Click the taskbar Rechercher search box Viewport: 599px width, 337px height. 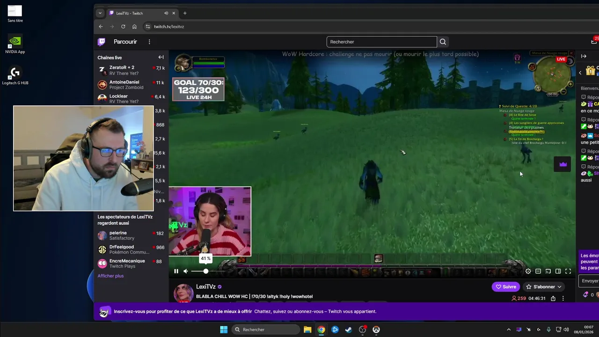click(265, 330)
